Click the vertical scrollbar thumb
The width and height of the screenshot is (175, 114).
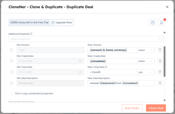[165, 61]
